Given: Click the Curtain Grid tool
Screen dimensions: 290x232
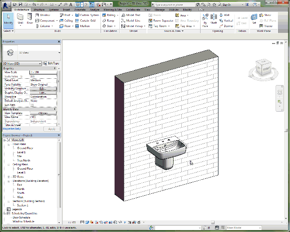Looking at the screenshot, I should (85, 20).
